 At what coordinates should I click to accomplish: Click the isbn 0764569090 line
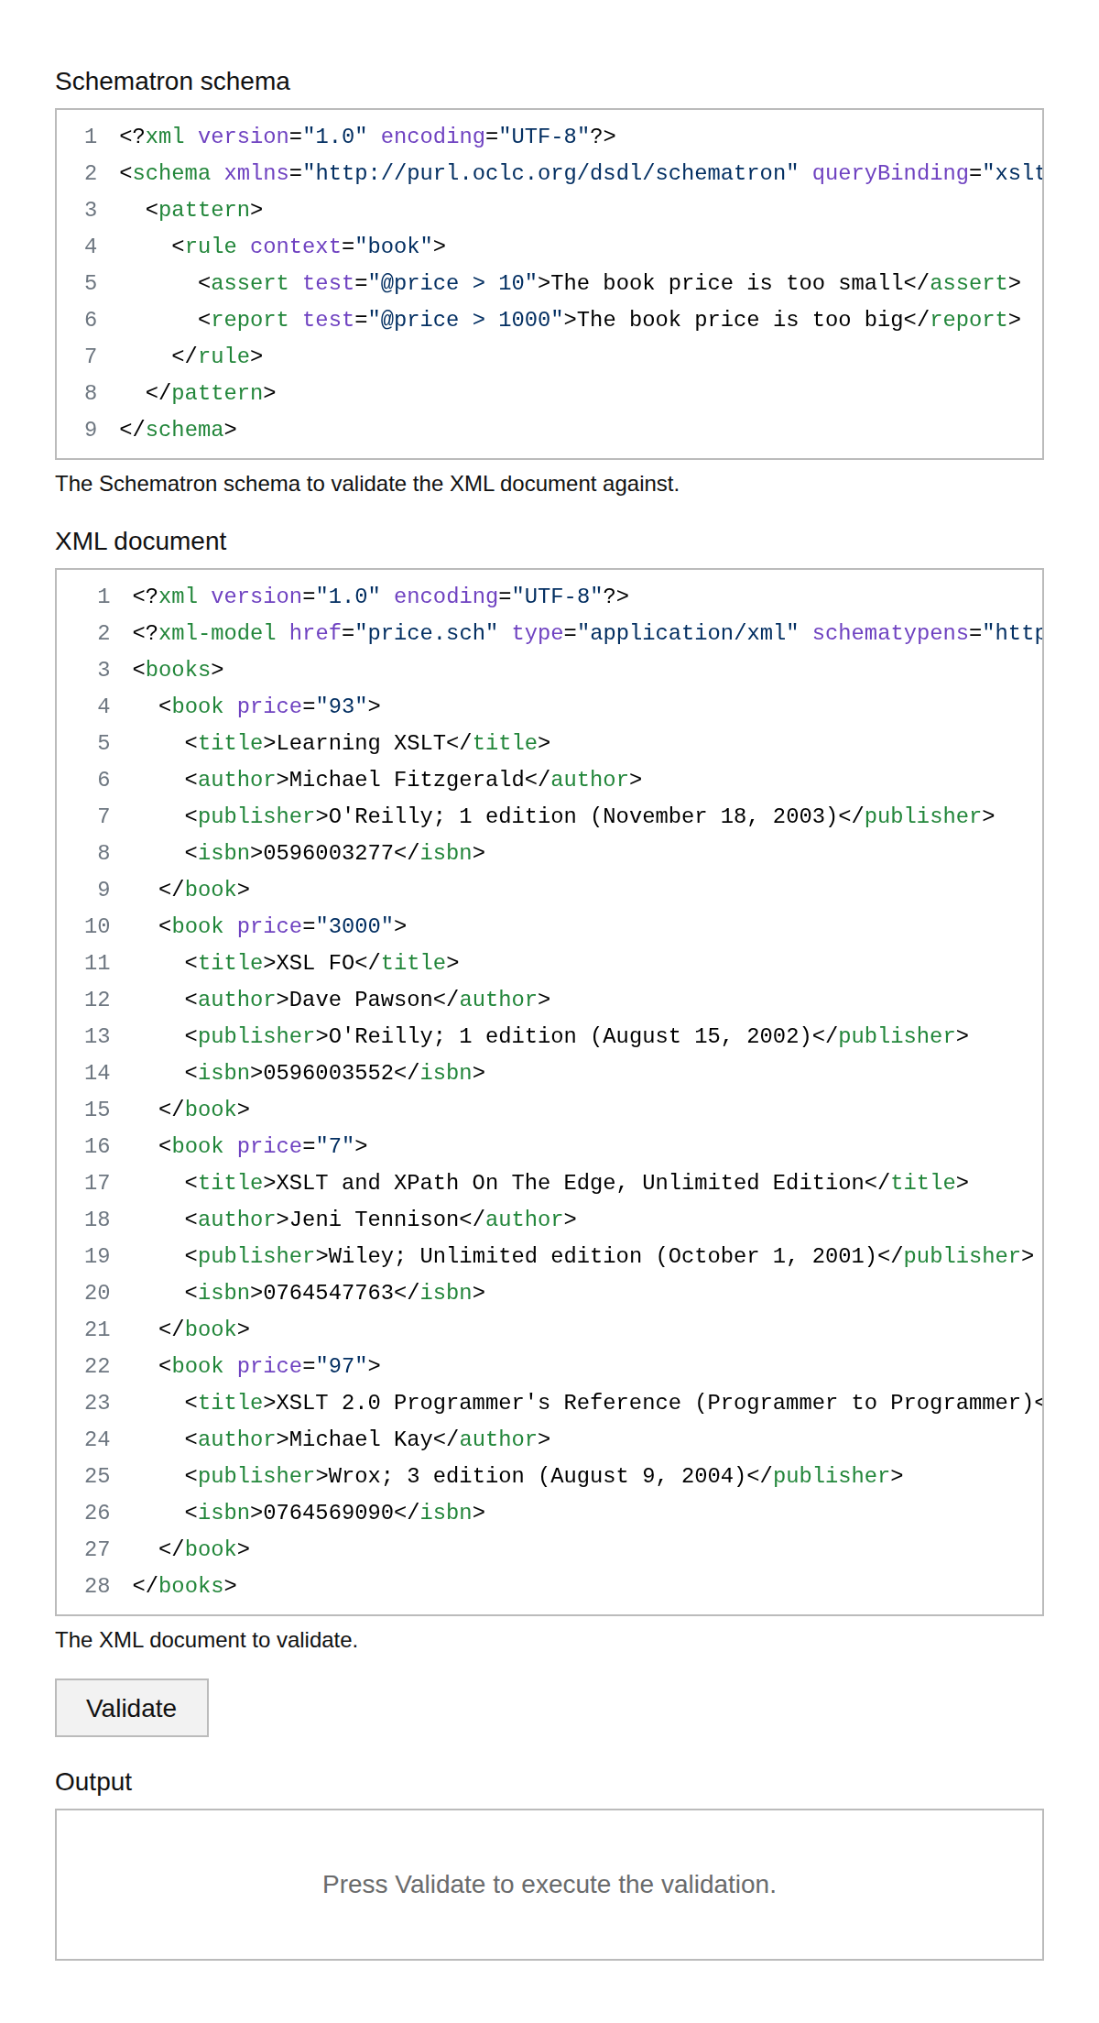335,1513
